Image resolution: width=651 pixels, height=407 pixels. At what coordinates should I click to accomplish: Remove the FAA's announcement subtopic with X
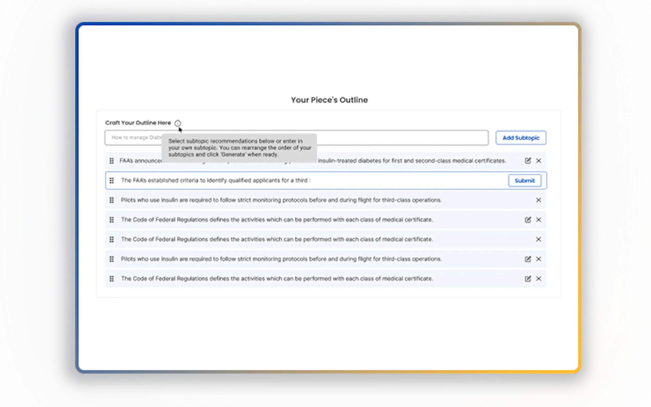tap(538, 161)
